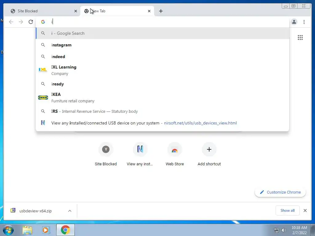315x236 pixels.
Task: Select the IKEA suggestion
Action: (162, 97)
